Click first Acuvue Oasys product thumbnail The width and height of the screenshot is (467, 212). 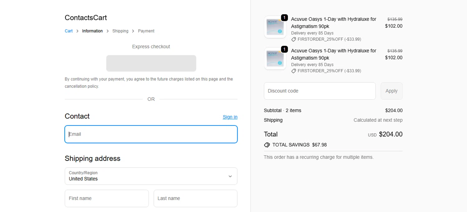pyautogui.click(x=275, y=27)
